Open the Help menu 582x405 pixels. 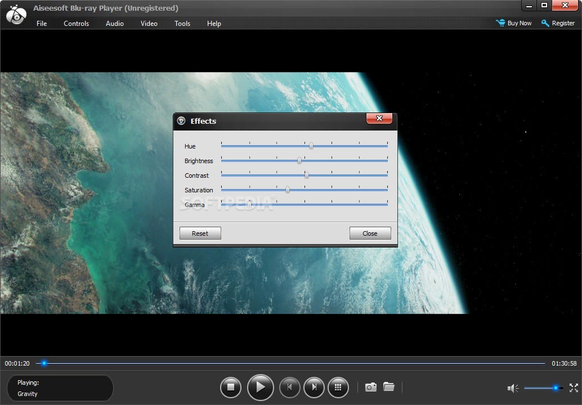(x=214, y=24)
